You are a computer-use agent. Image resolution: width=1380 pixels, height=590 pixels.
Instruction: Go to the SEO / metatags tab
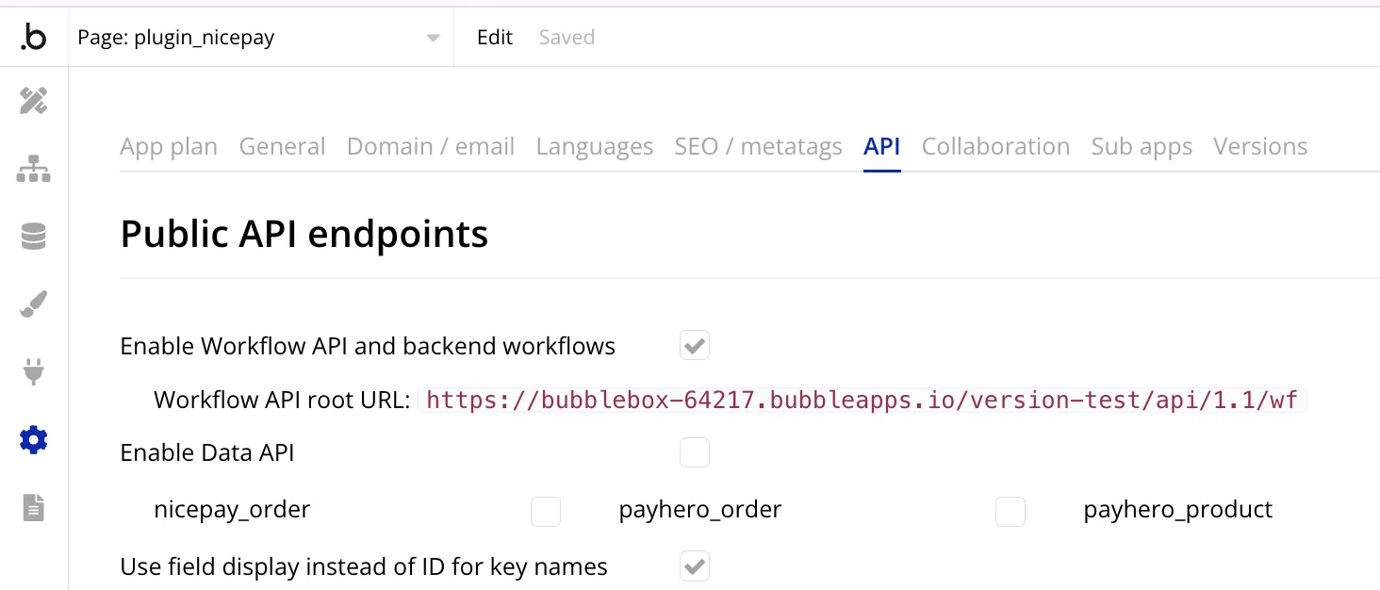(758, 147)
